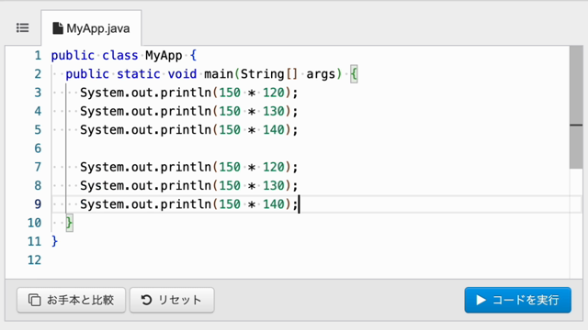
Task: Click the リセット button
Action: [172, 300]
